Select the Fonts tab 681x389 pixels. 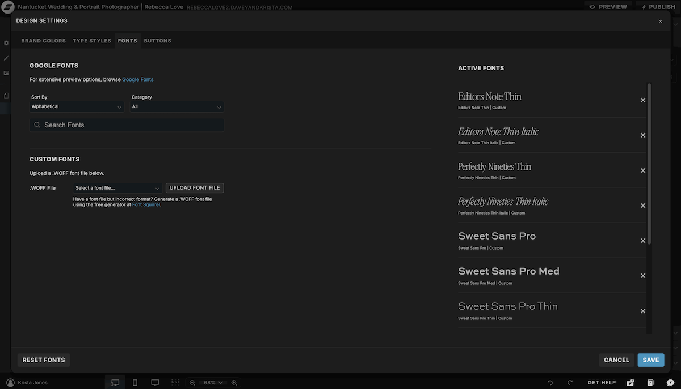[x=128, y=41]
